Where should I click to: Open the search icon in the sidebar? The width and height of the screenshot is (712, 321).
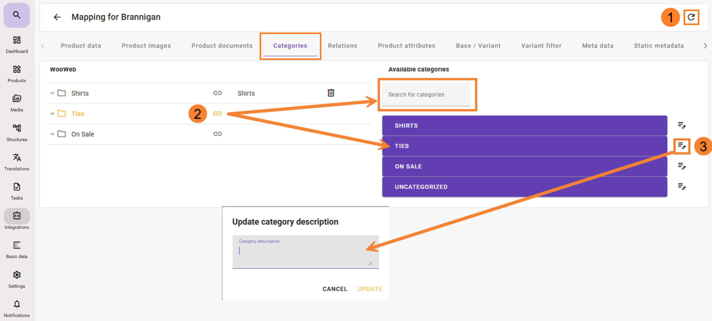point(17,15)
